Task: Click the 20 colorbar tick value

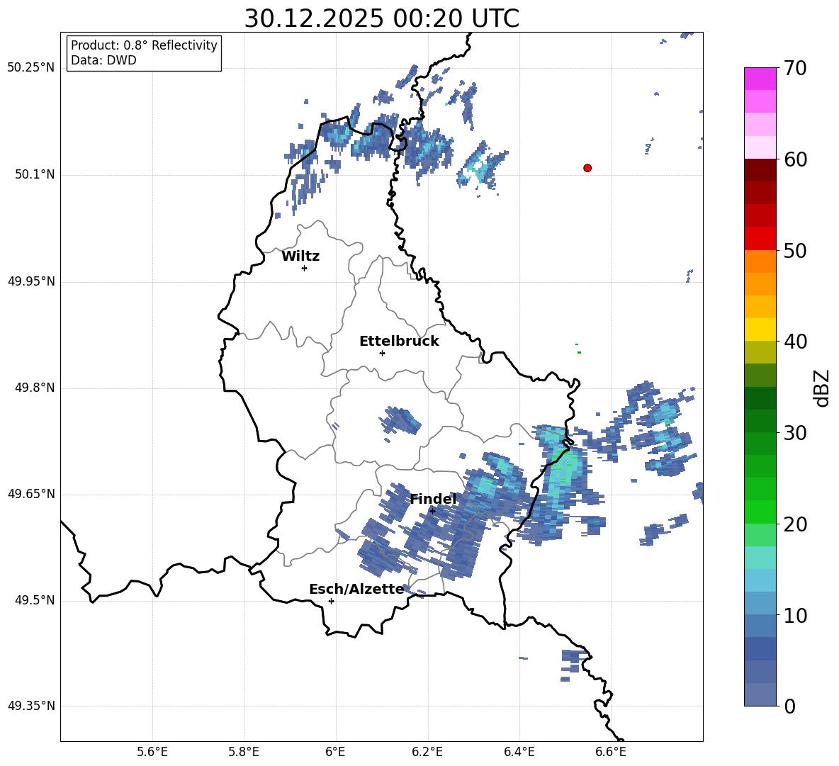Action: (x=796, y=524)
